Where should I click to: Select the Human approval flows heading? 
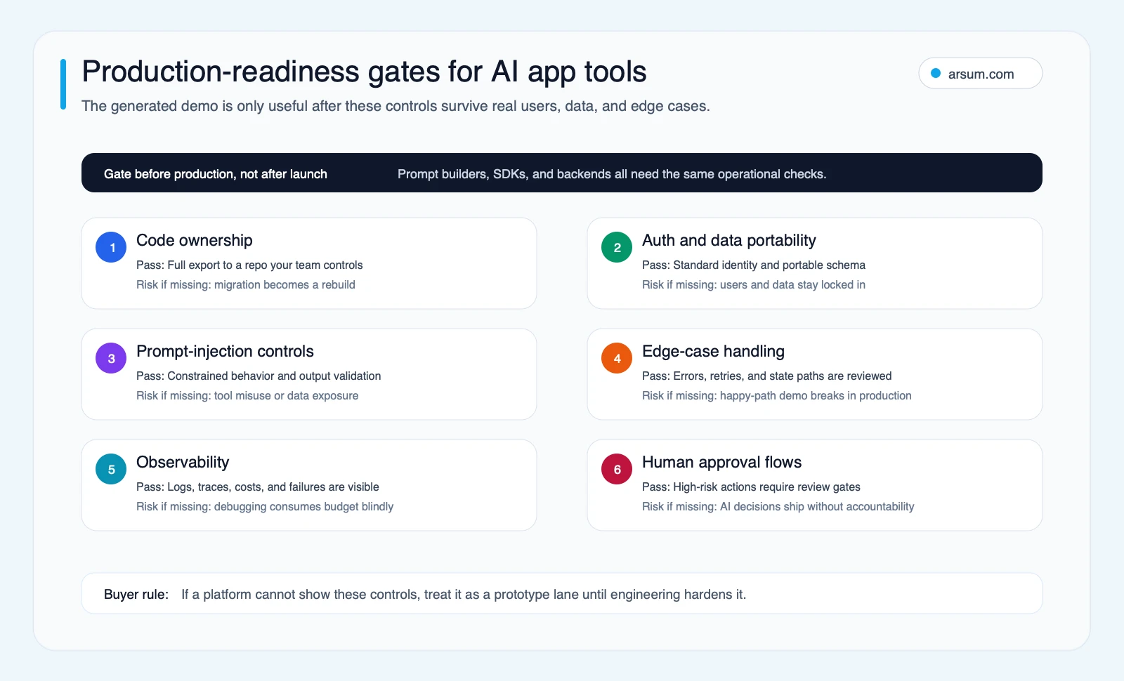[721, 462]
